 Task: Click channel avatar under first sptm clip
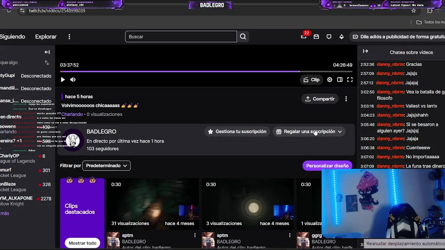pyautogui.click(x=113, y=240)
